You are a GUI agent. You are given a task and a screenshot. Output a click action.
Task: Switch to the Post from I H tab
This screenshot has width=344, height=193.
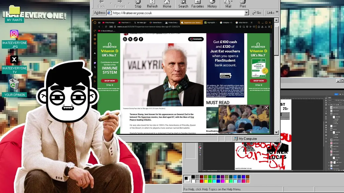pyautogui.click(x=125, y=23)
